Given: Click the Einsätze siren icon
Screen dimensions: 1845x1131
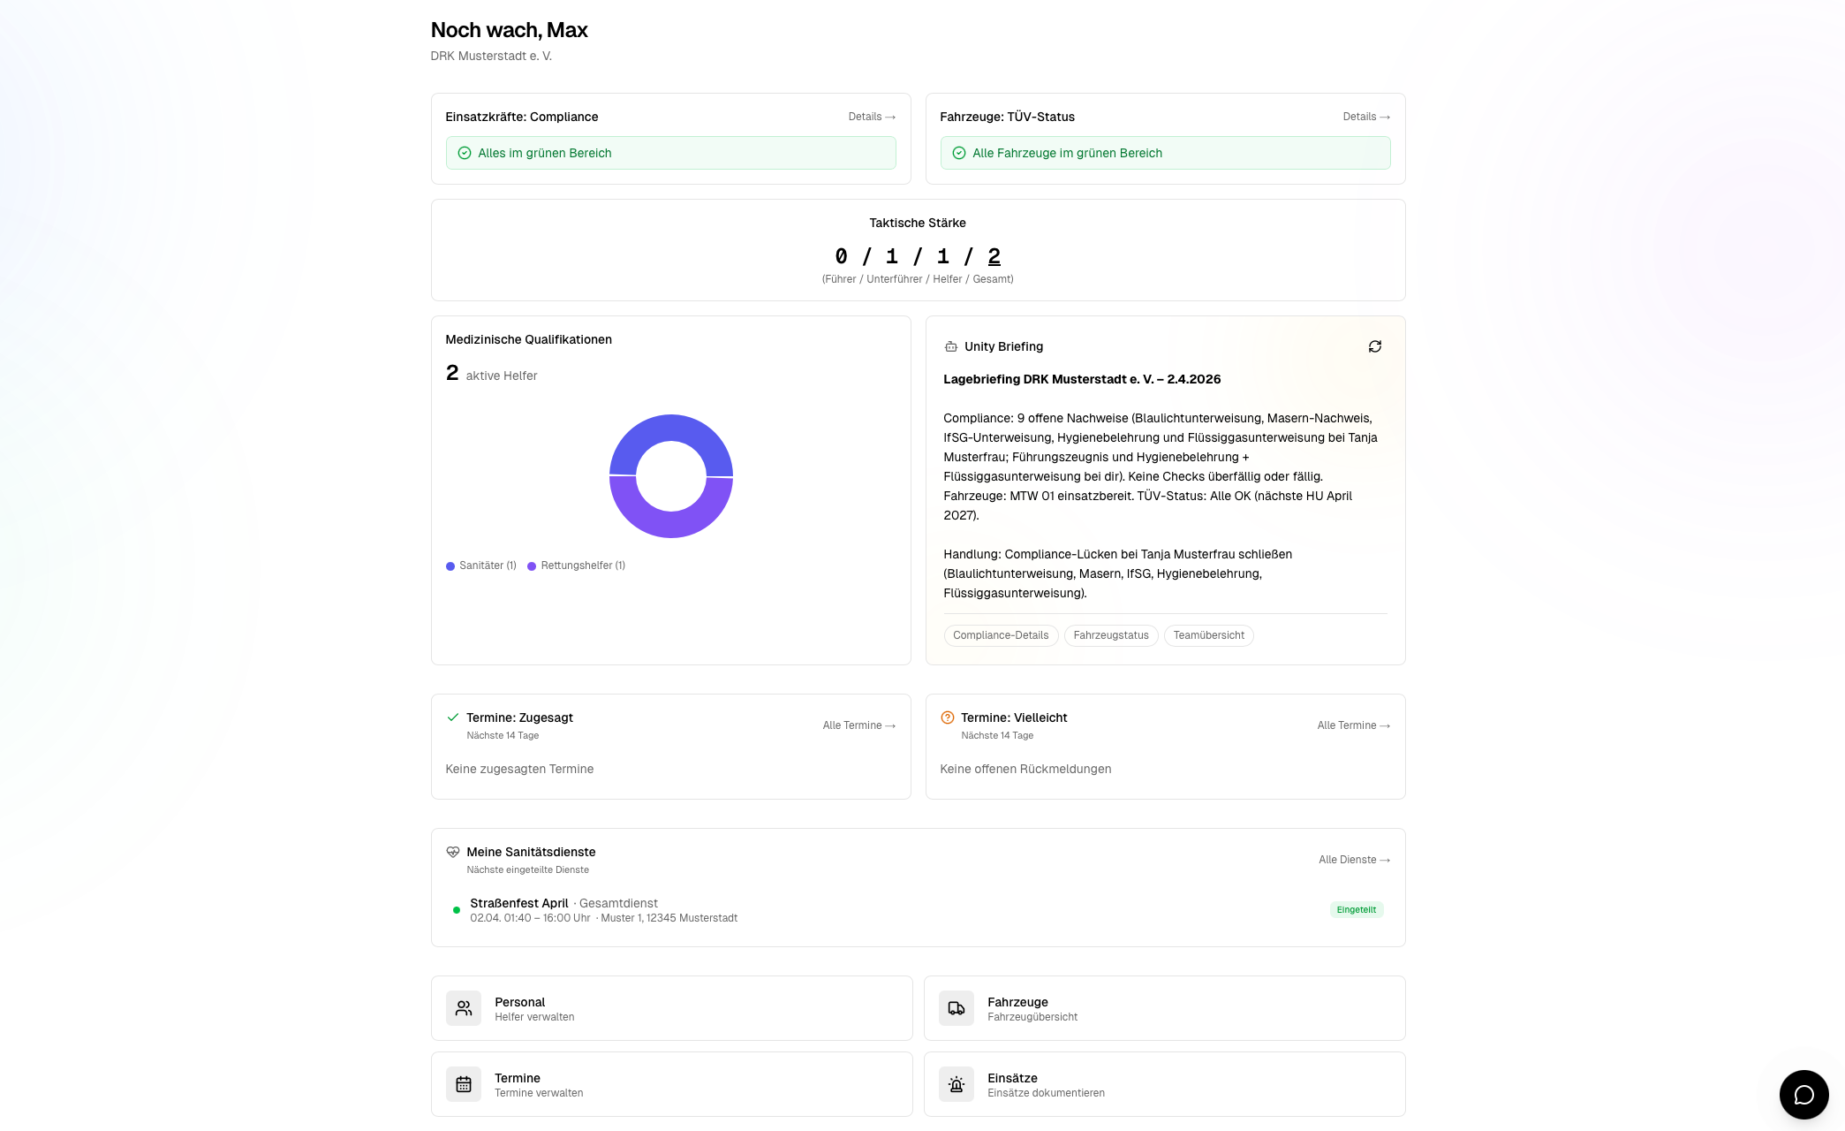Looking at the screenshot, I should click(956, 1084).
